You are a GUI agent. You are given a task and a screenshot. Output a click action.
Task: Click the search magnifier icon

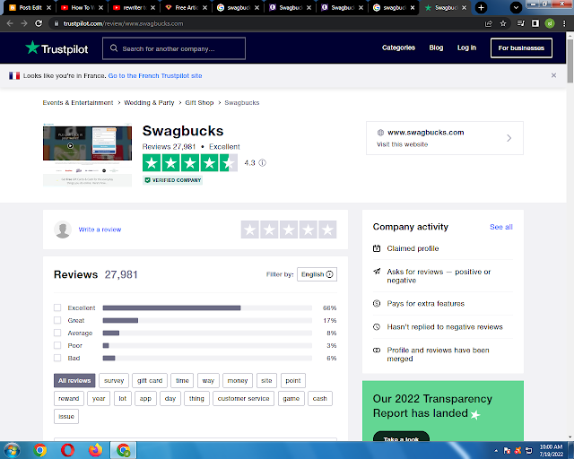[x=114, y=48]
